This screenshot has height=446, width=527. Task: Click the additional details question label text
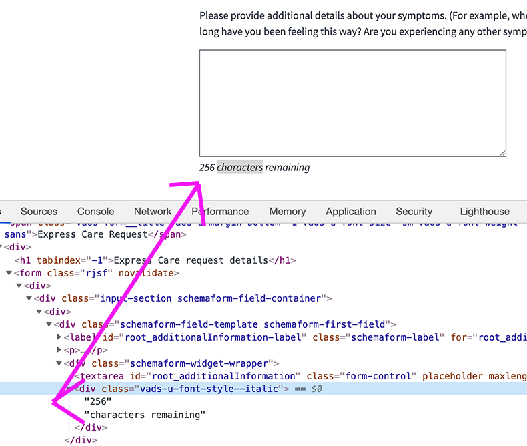coord(363,23)
